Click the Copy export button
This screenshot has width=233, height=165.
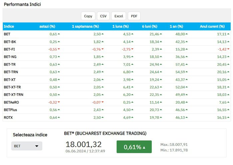[88, 16]
